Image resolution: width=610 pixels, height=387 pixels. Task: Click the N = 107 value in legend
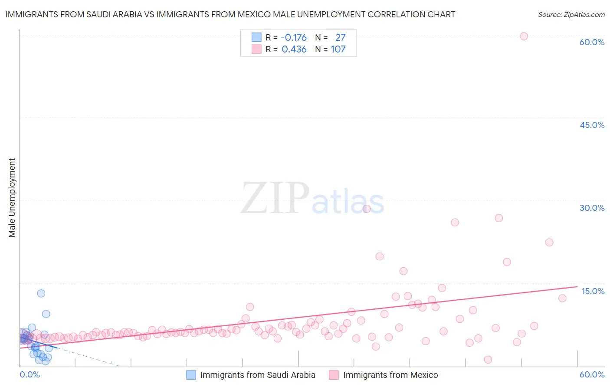(x=330, y=49)
